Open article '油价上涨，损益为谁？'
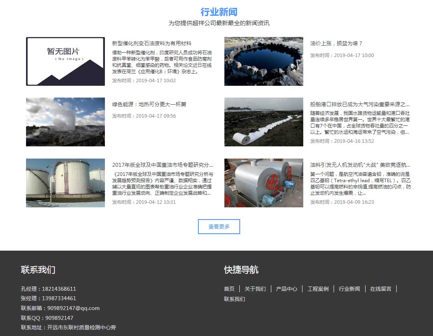 pos(336,43)
